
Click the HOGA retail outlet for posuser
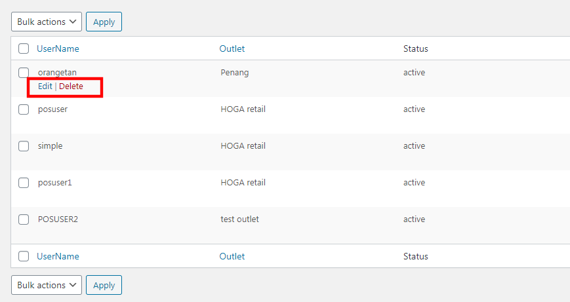[243, 109]
